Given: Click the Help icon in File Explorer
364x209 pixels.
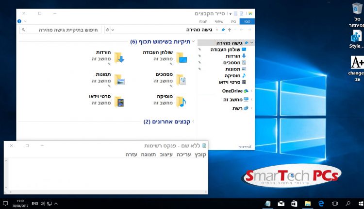Looking at the screenshot, I should (x=19, y=21).
